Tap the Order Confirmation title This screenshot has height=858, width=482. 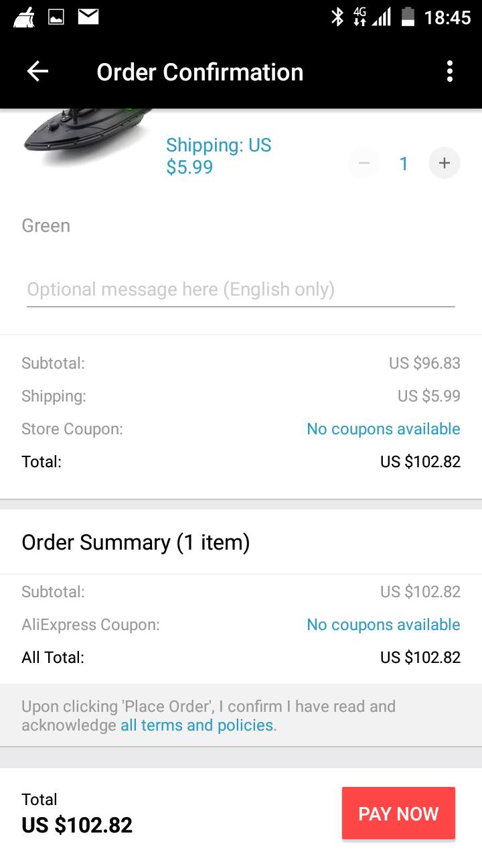199,72
